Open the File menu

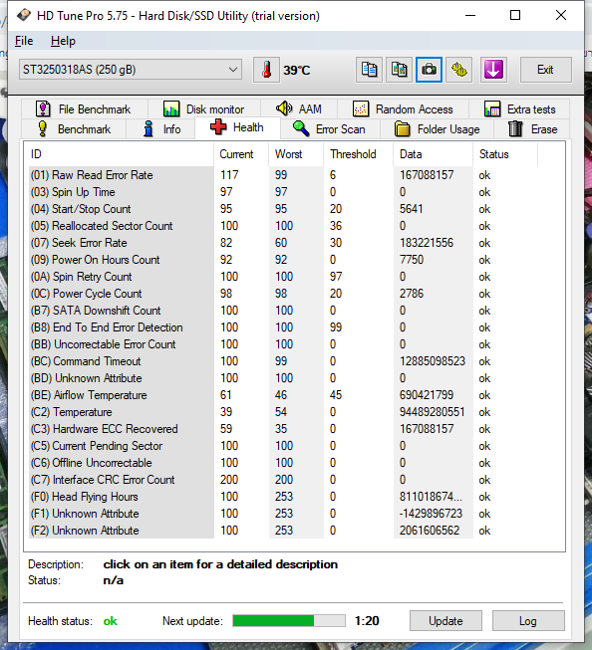coord(24,41)
